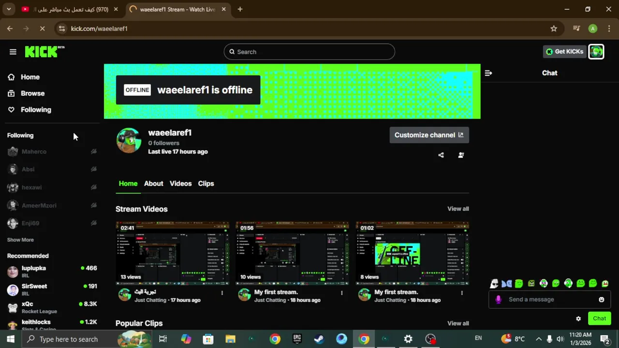Click Show More under Following list

point(20,240)
